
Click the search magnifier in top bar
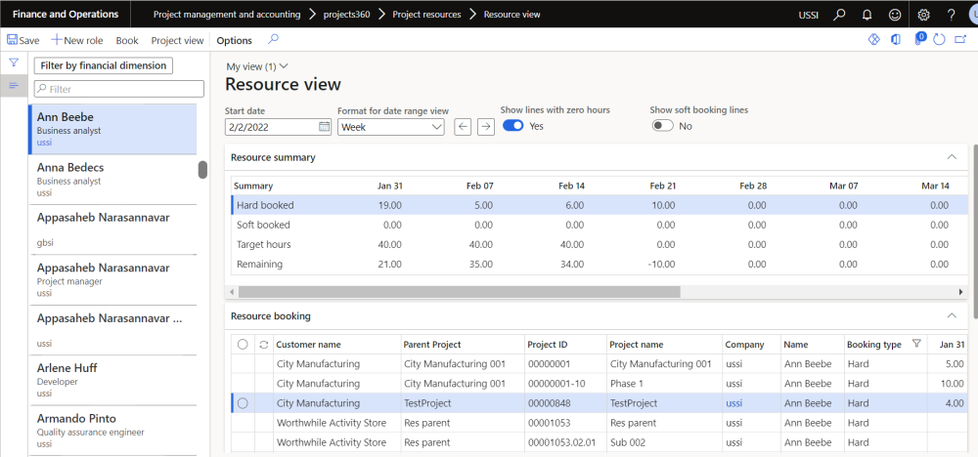(839, 15)
